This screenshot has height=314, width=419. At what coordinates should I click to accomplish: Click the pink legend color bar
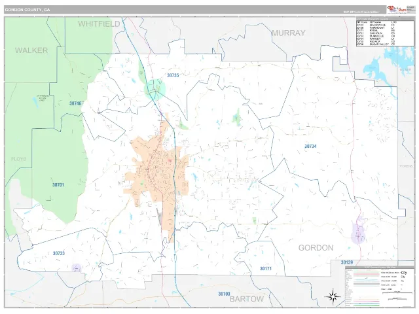(x=366, y=273)
